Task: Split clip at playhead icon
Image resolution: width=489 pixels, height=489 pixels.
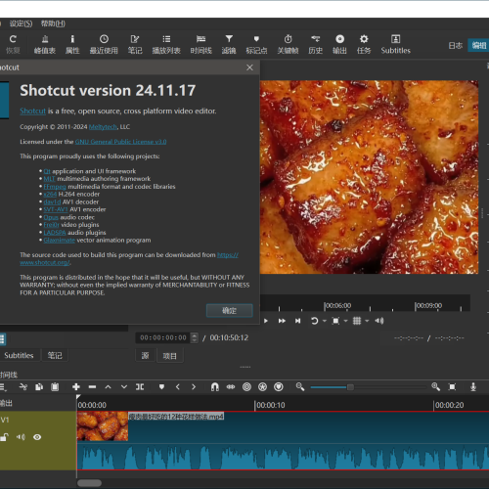Action: (x=140, y=387)
